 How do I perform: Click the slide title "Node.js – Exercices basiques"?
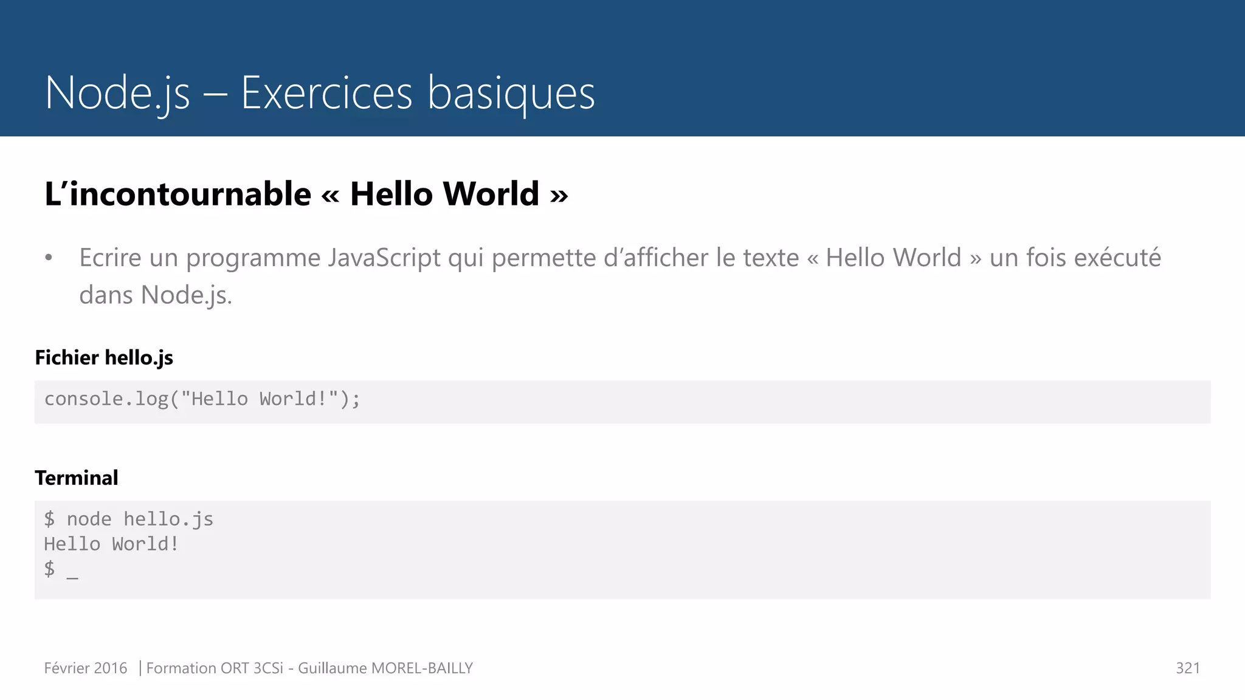pyautogui.click(x=320, y=94)
